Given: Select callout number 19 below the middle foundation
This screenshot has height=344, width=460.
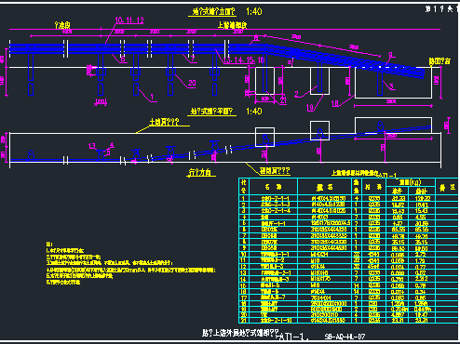Looking at the screenshot, I should 310,108.
